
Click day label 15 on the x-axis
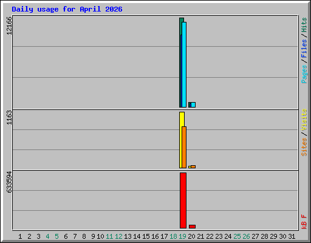coord(146,236)
